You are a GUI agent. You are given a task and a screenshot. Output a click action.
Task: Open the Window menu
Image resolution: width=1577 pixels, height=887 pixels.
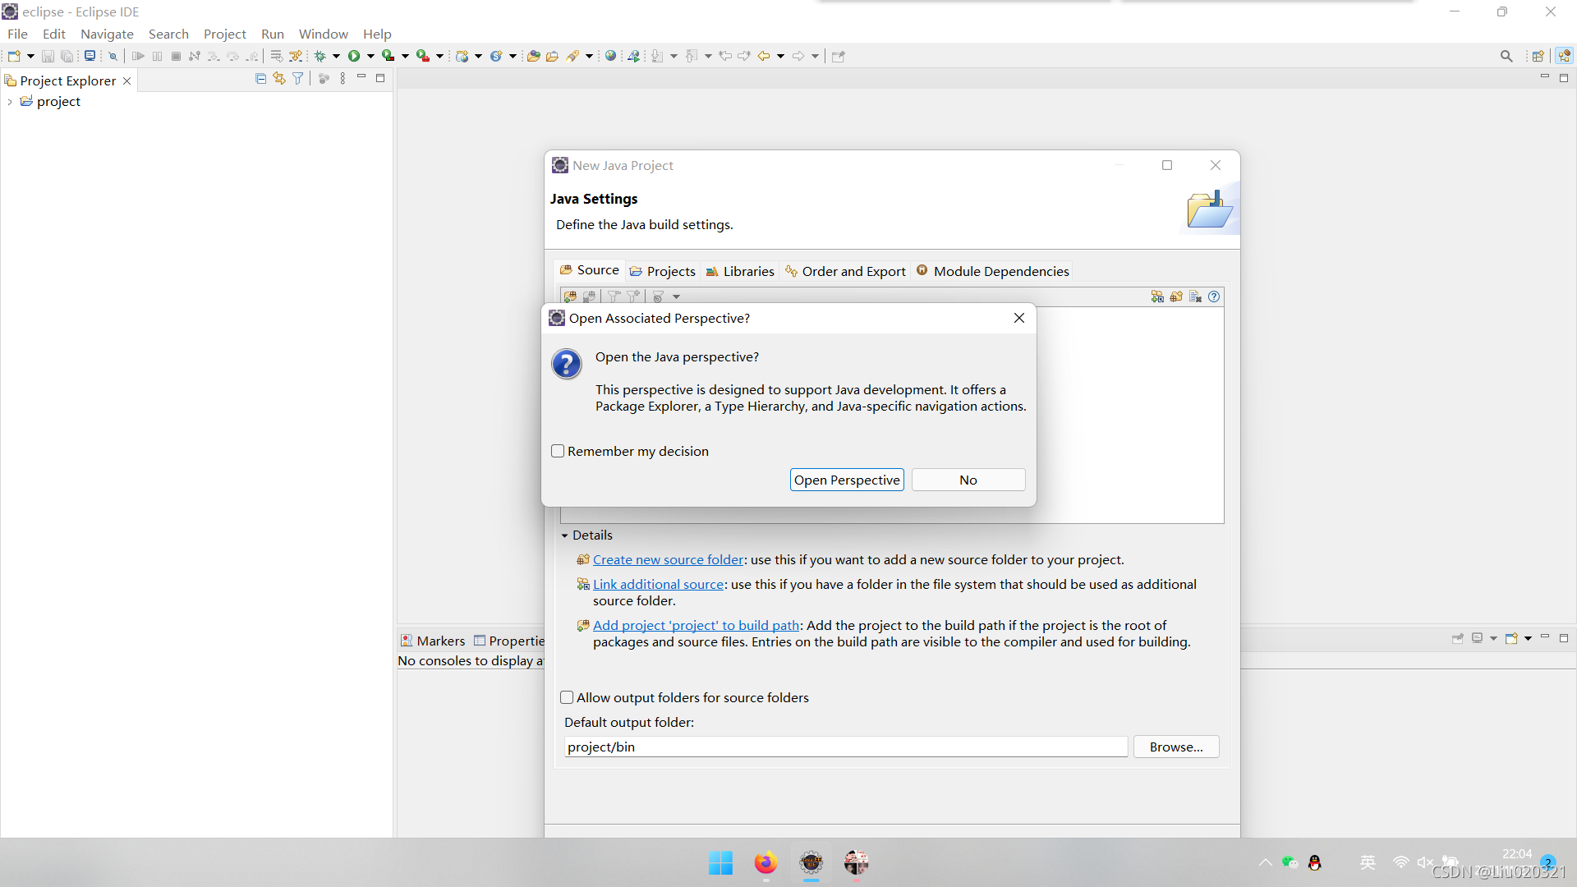pyautogui.click(x=323, y=34)
